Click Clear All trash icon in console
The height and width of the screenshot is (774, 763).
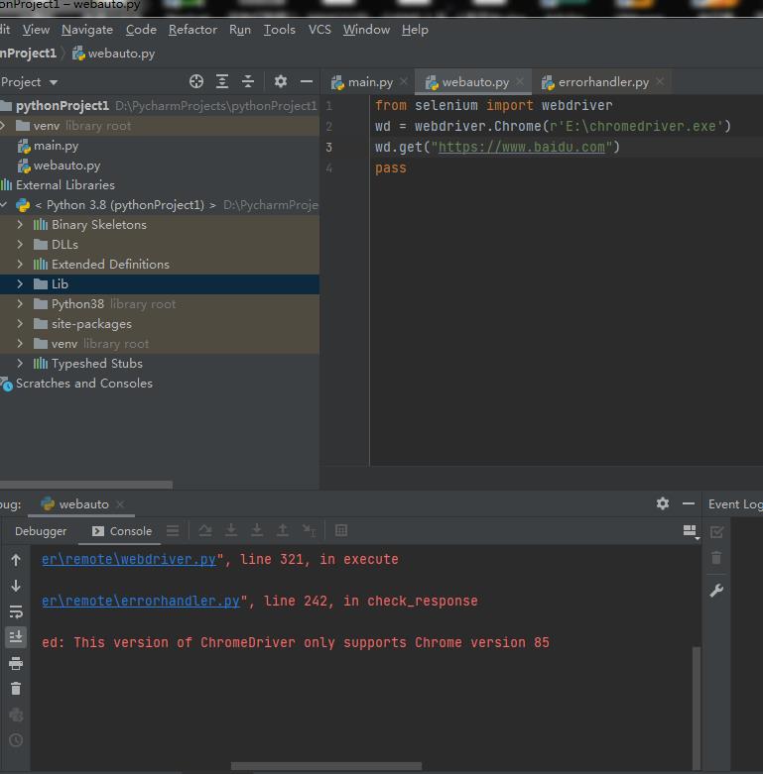[x=16, y=689]
